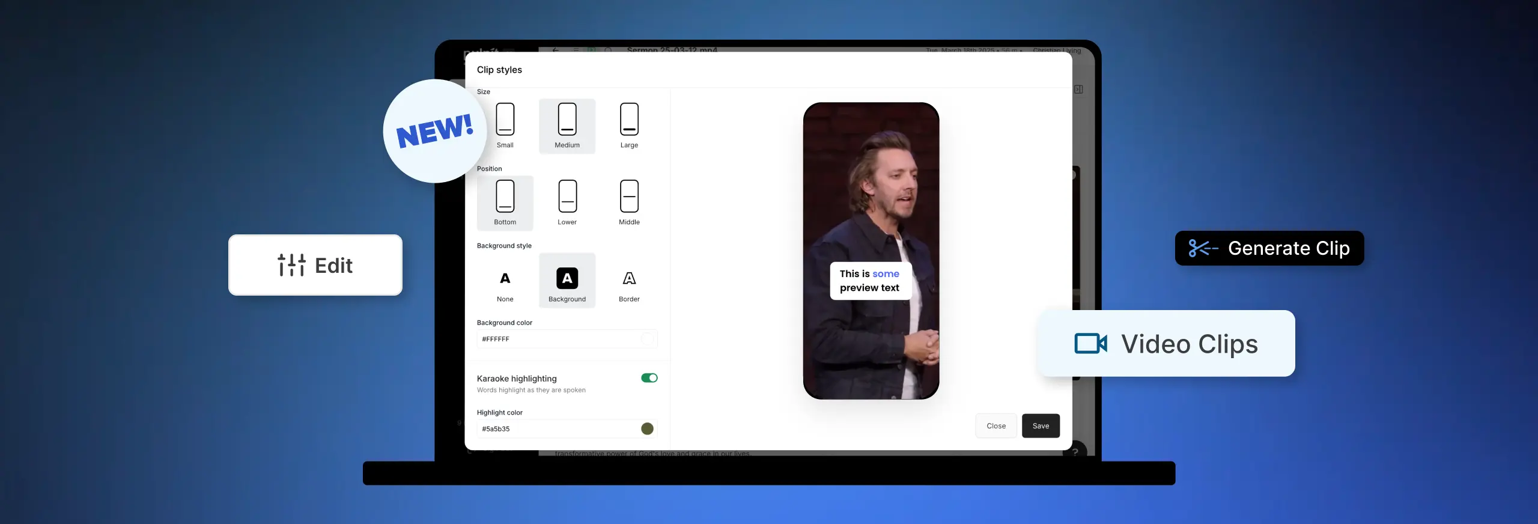The image size is (1538, 524).
Task: Save the clip styles
Action: 1041,426
